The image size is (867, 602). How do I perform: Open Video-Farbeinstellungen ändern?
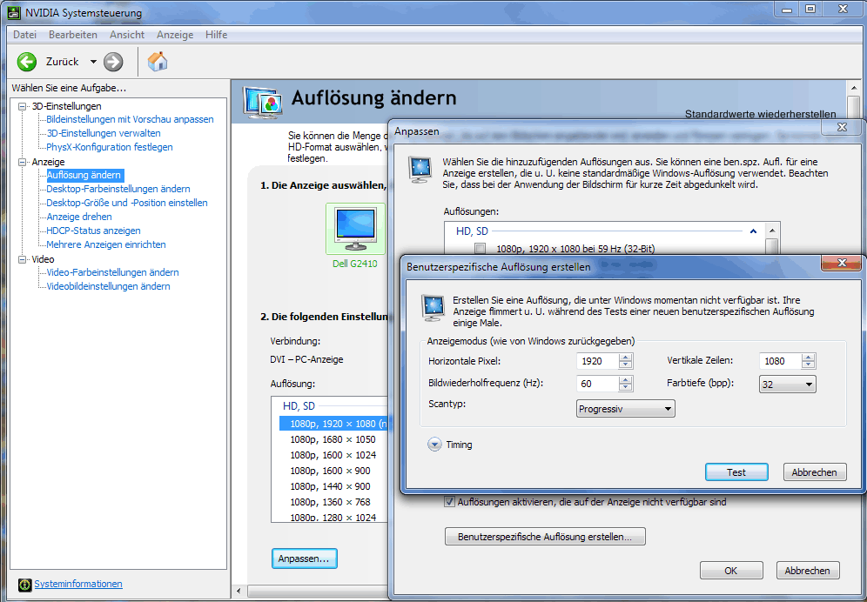point(113,272)
